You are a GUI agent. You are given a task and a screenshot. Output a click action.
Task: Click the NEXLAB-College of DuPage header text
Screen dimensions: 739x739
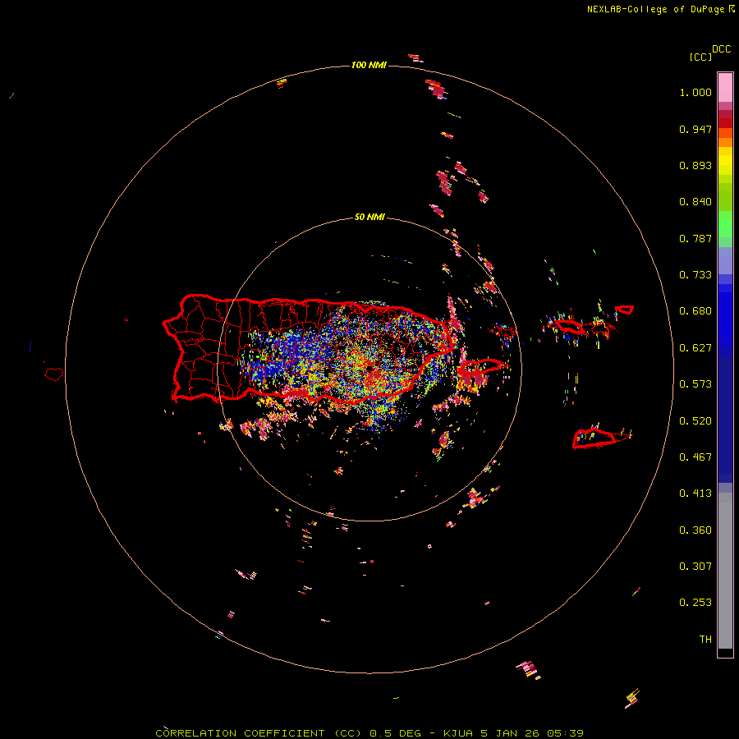pyautogui.click(x=661, y=9)
